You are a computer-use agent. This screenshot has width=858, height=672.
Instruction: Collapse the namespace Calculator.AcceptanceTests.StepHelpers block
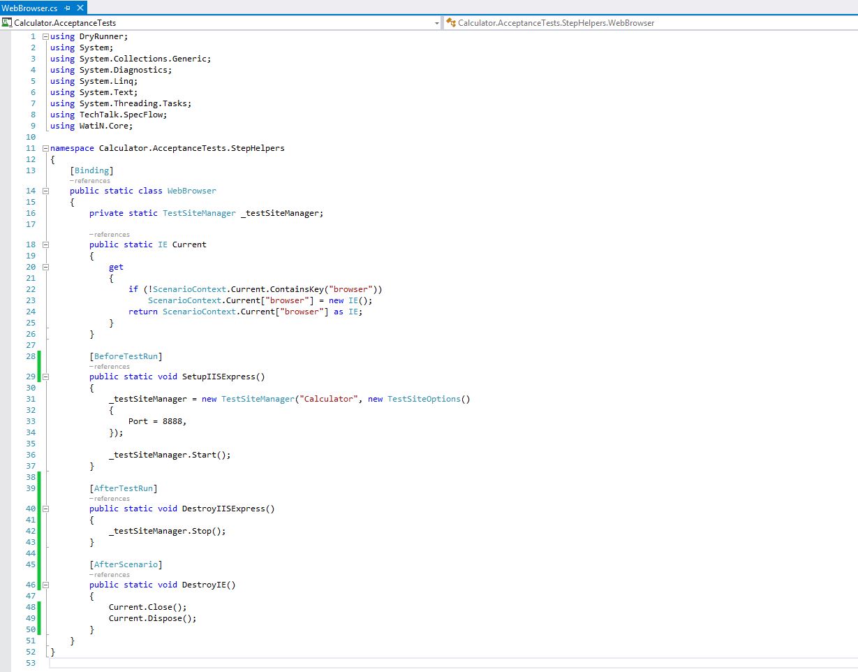[45, 148]
